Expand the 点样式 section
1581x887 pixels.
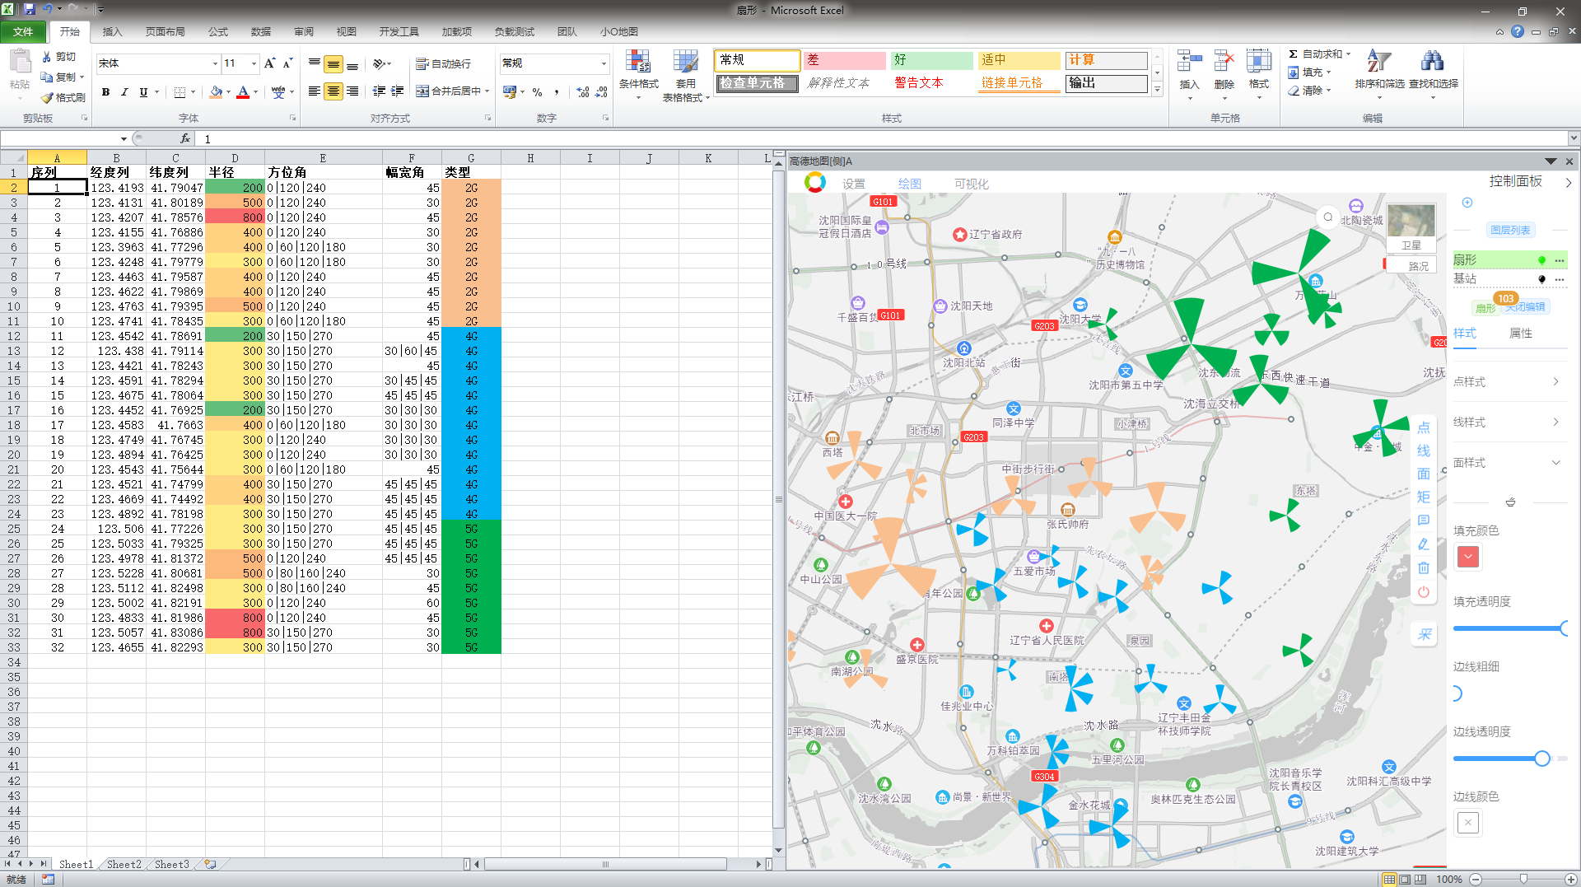[1555, 381]
